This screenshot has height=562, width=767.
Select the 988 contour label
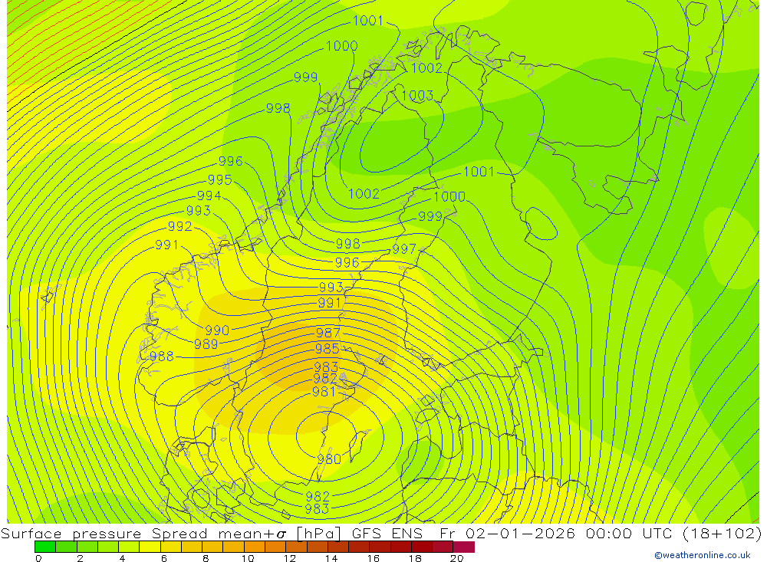[x=161, y=357]
